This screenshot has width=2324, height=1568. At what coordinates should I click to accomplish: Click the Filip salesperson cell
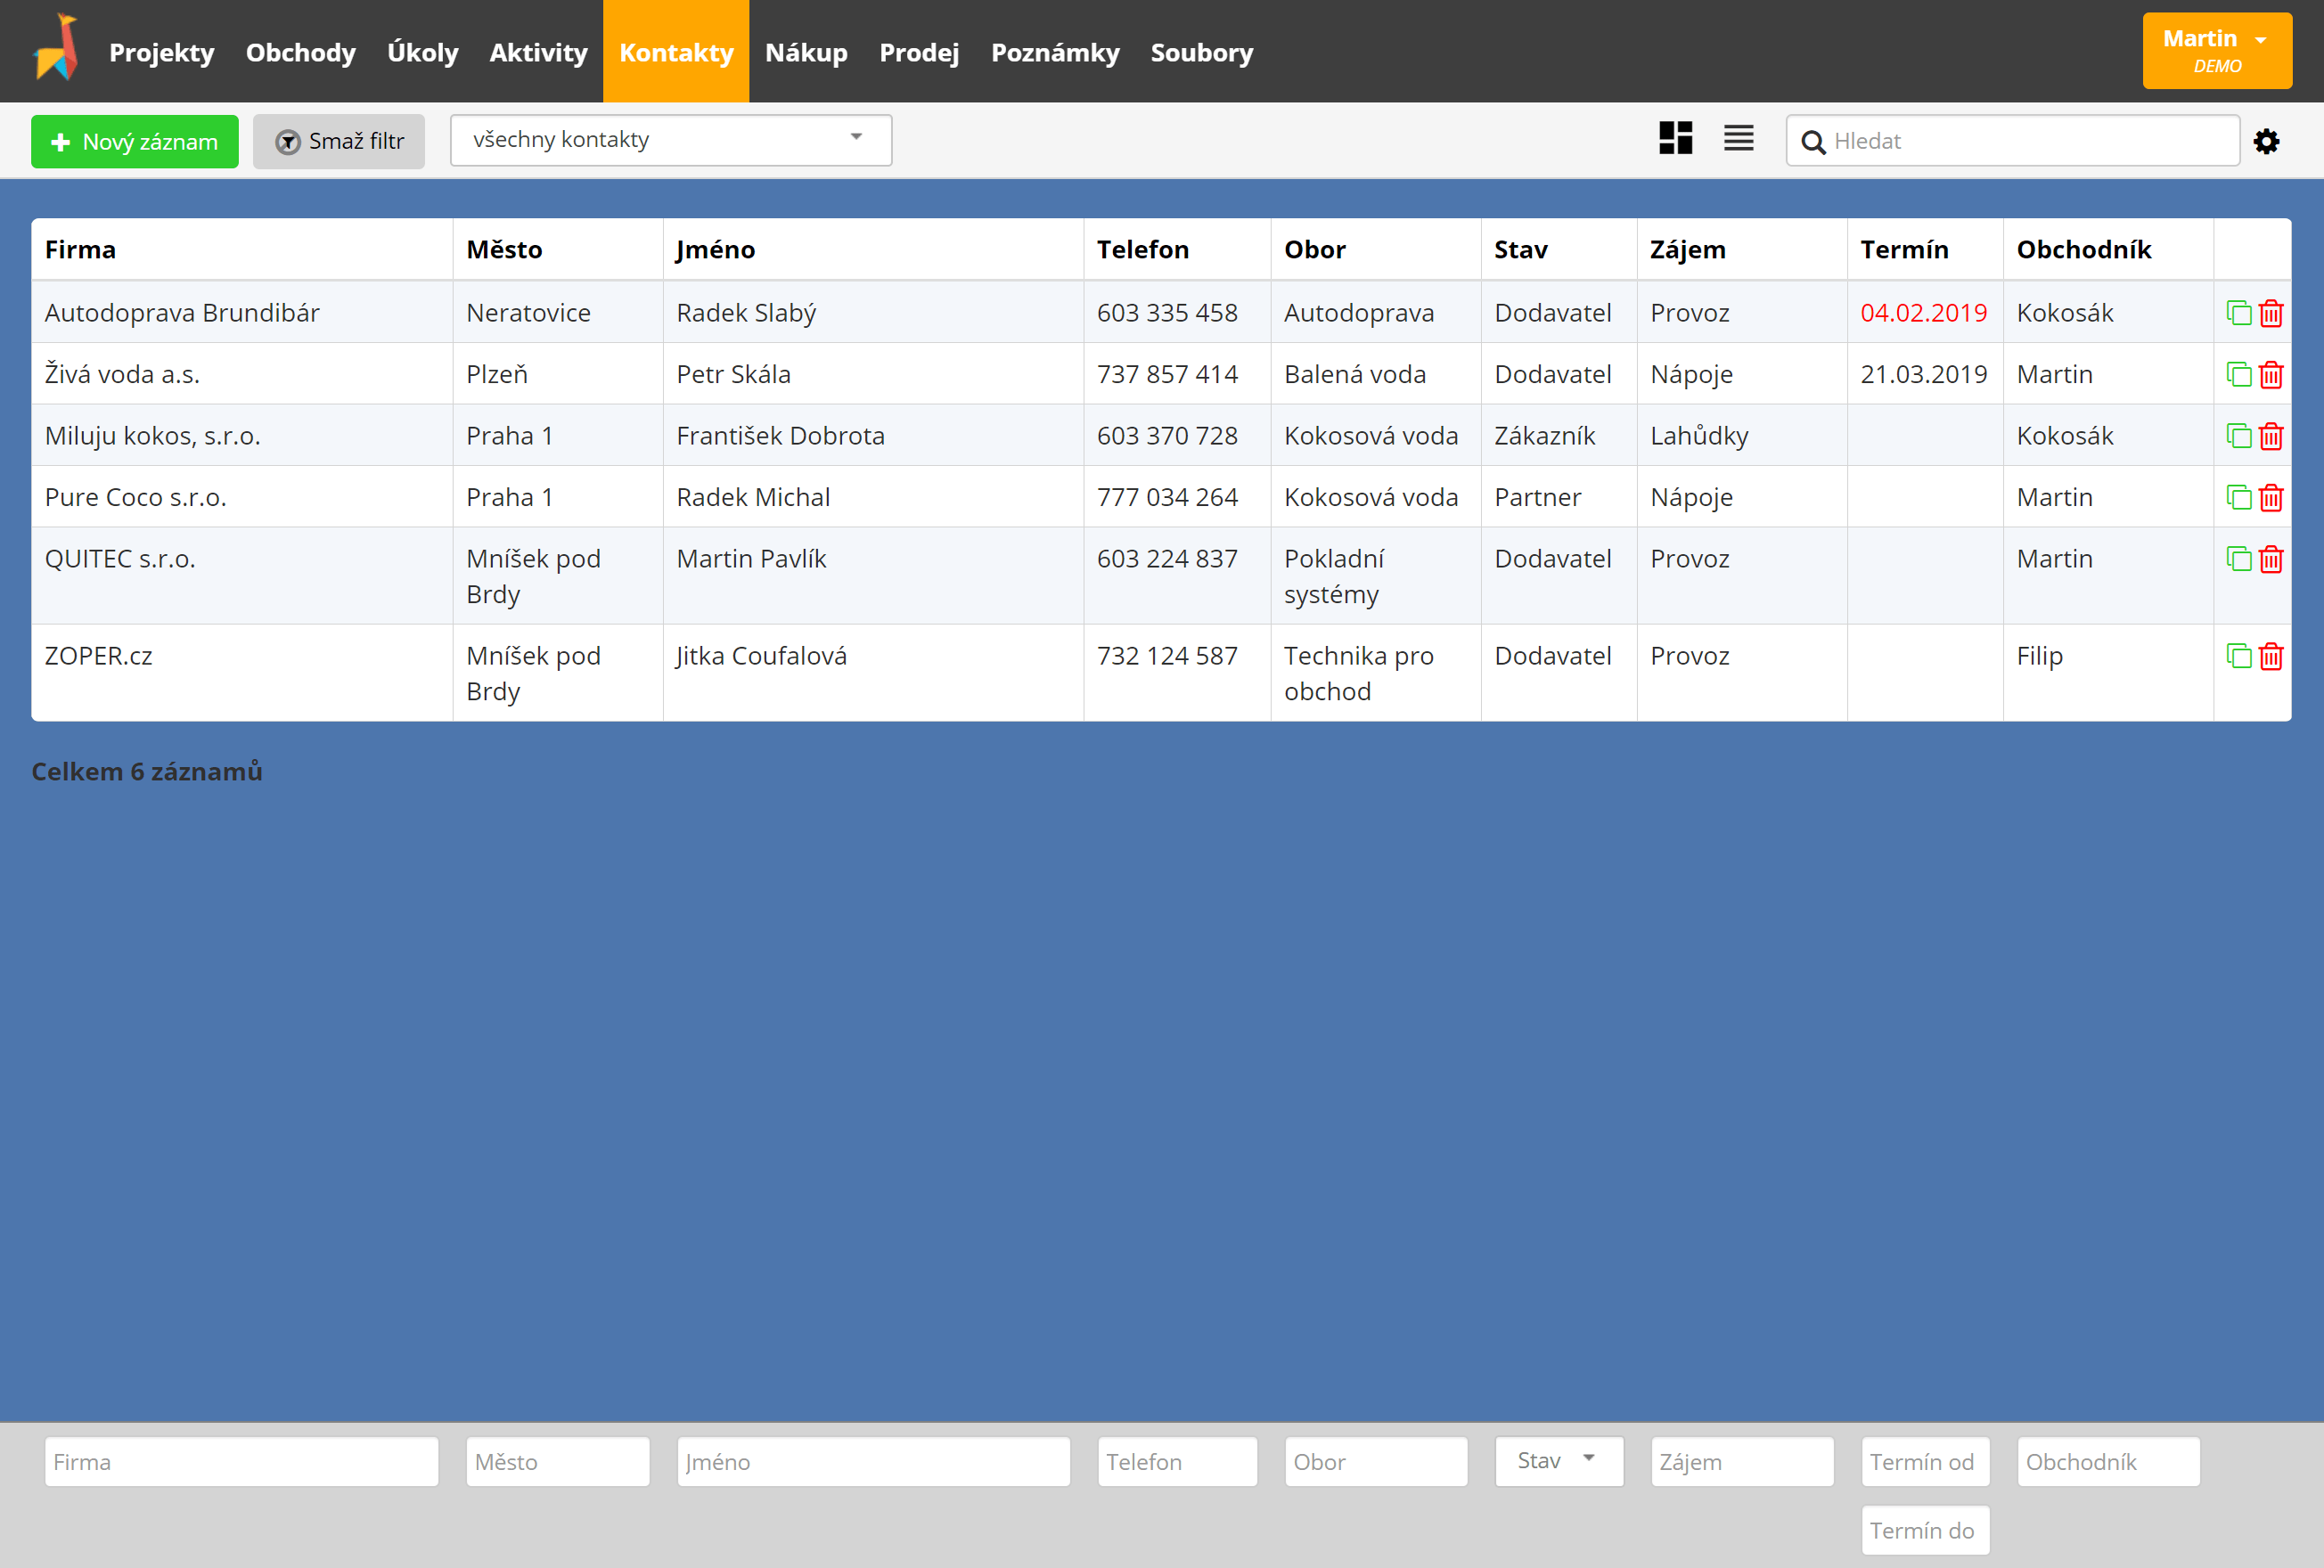pos(2108,672)
